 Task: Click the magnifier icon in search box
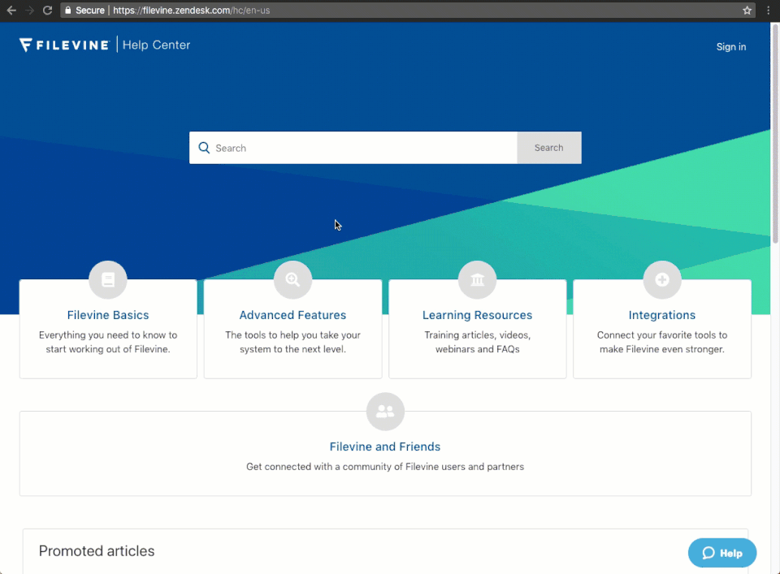pos(204,148)
